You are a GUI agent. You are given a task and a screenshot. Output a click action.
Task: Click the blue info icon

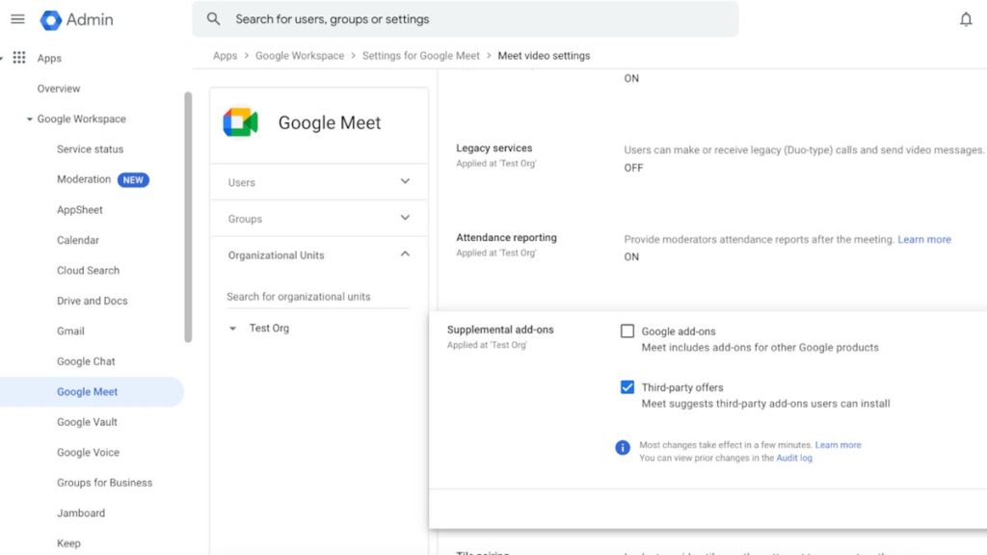pyautogui.click(x=623, y=447)
